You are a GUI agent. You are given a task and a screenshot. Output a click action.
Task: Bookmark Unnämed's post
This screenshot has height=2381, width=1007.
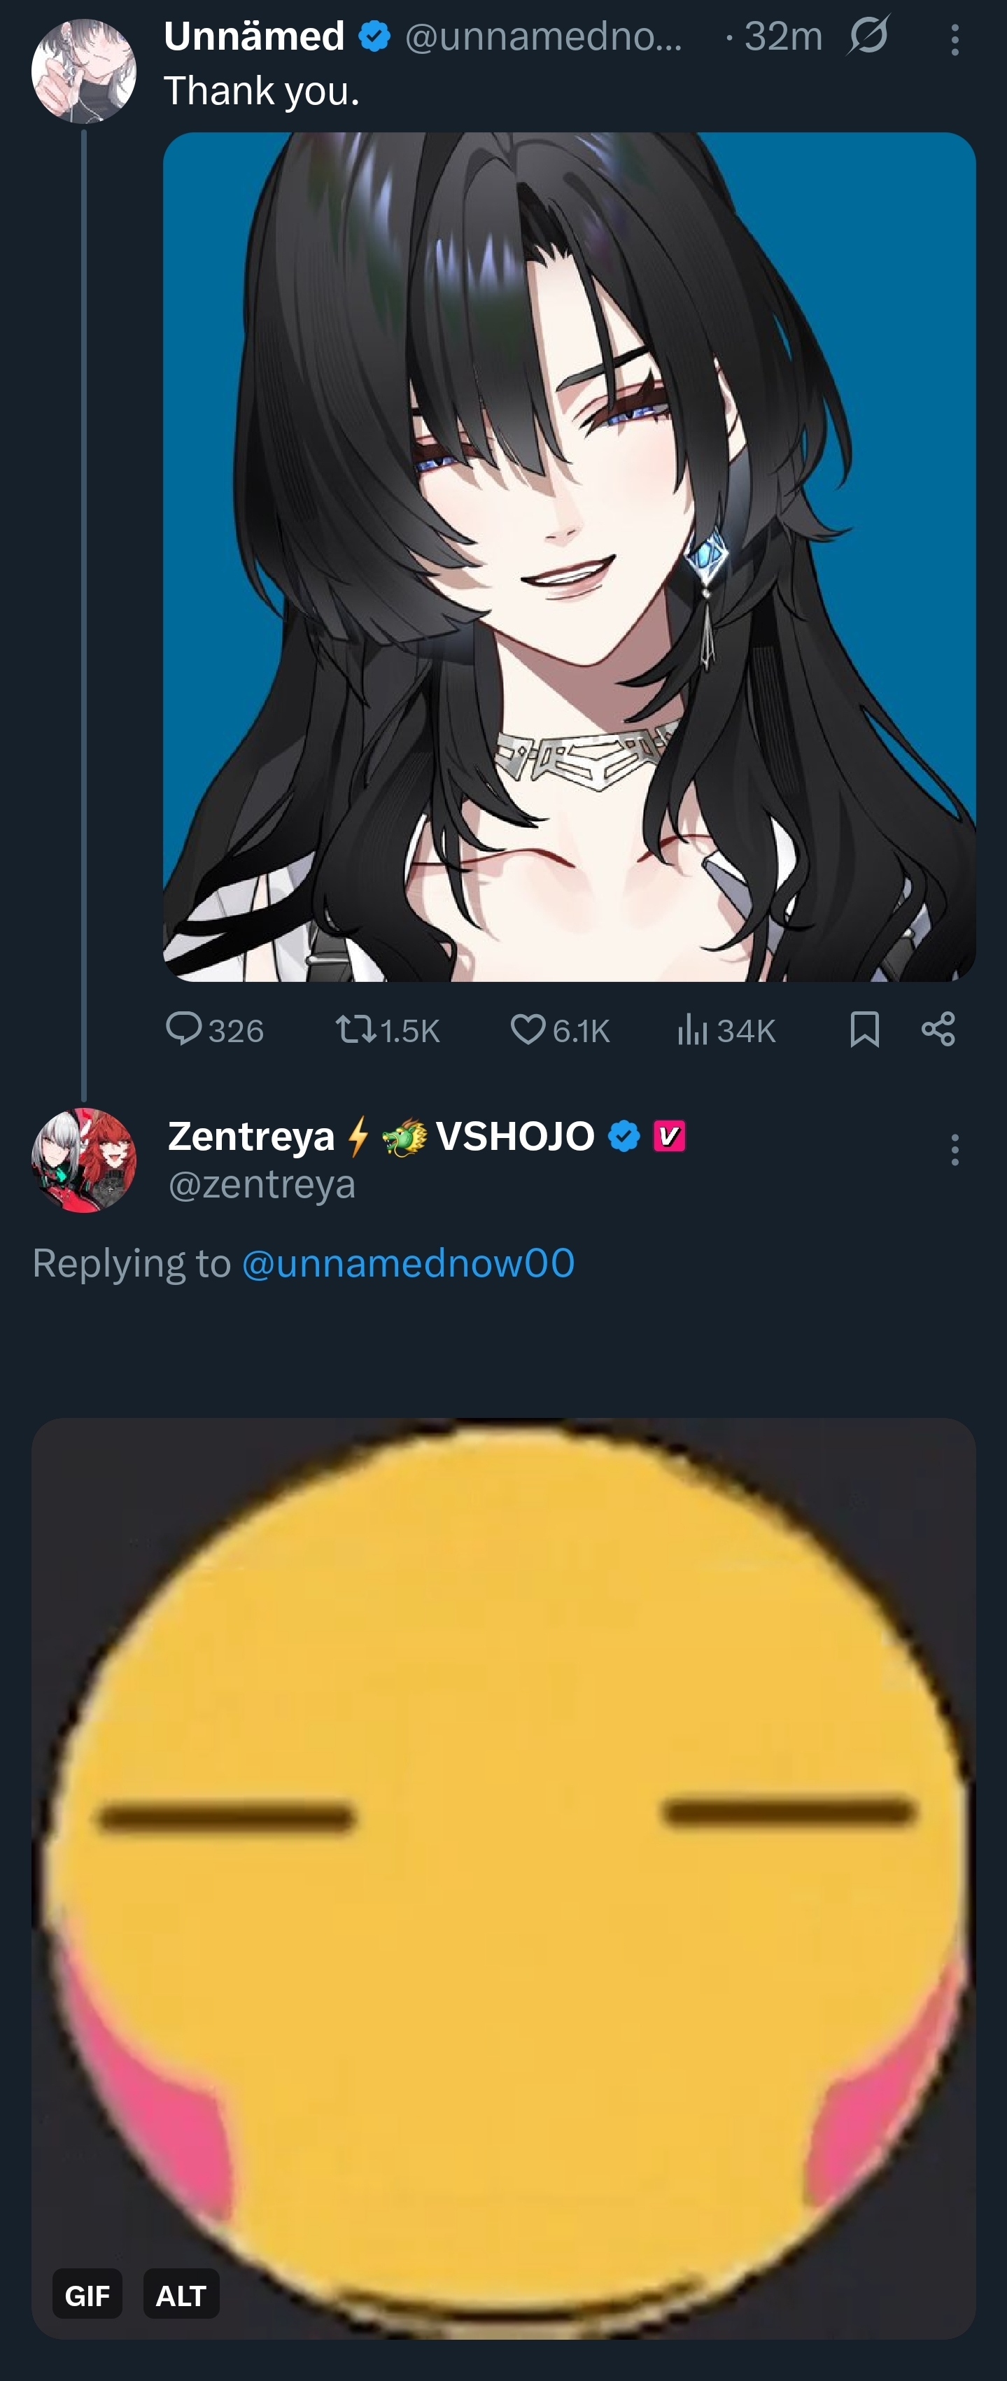(x=864, y=1029)
